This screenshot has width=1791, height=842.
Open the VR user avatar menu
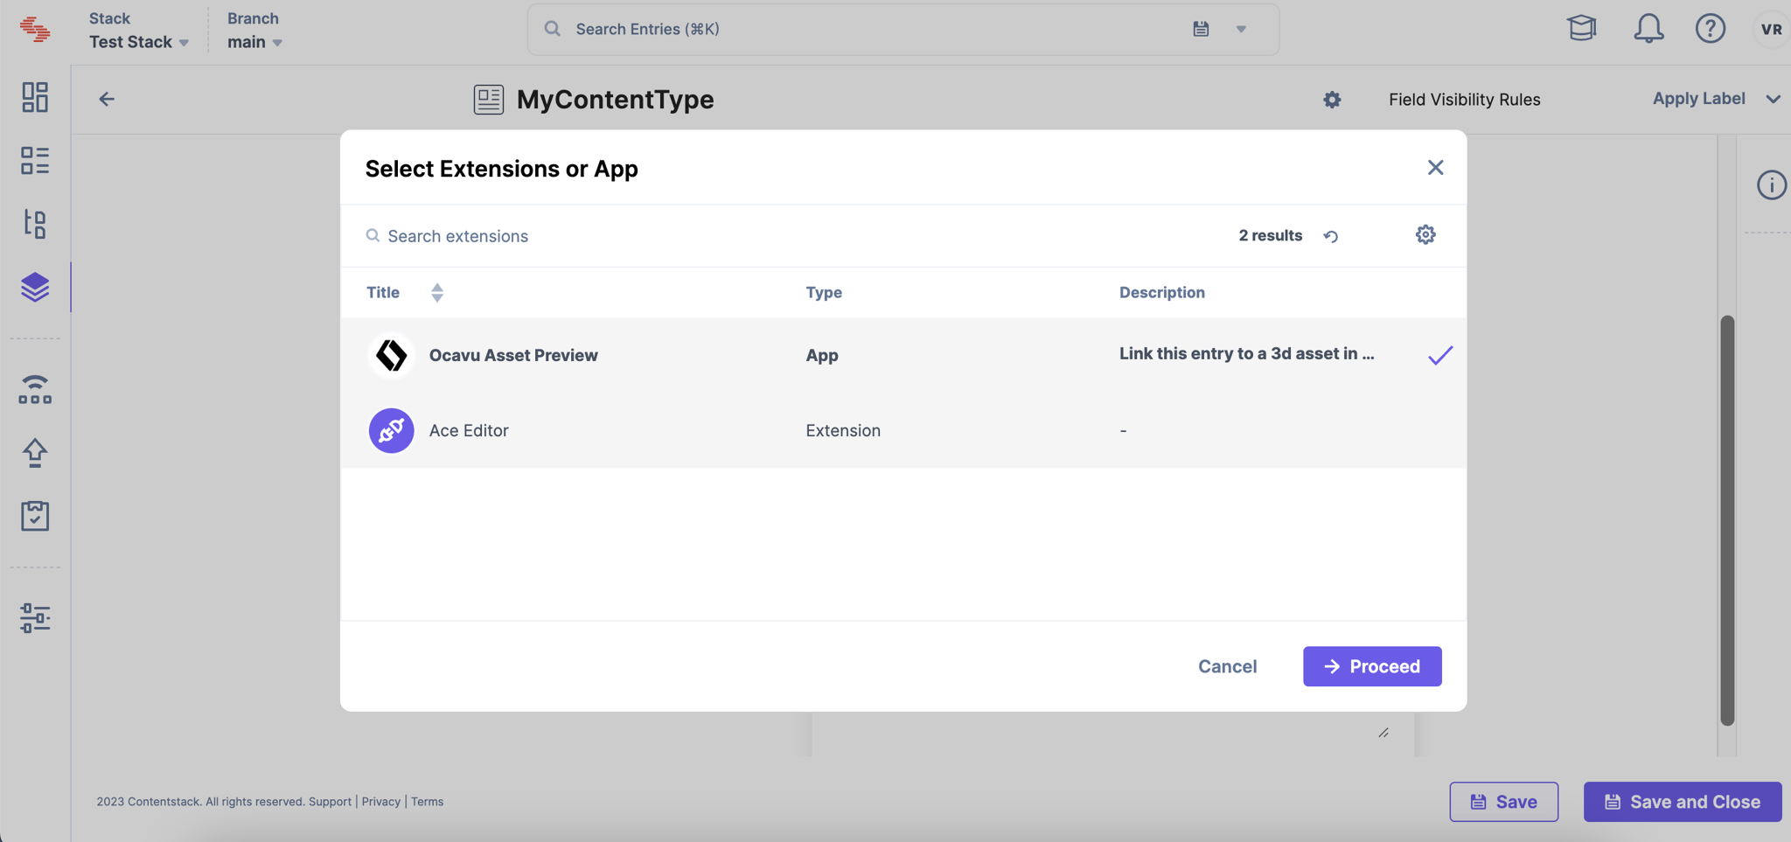tap(1772, 29)
